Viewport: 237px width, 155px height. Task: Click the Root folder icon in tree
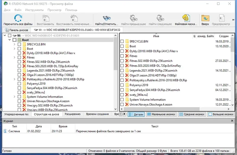pyautogui.click(x=19, y=40)
